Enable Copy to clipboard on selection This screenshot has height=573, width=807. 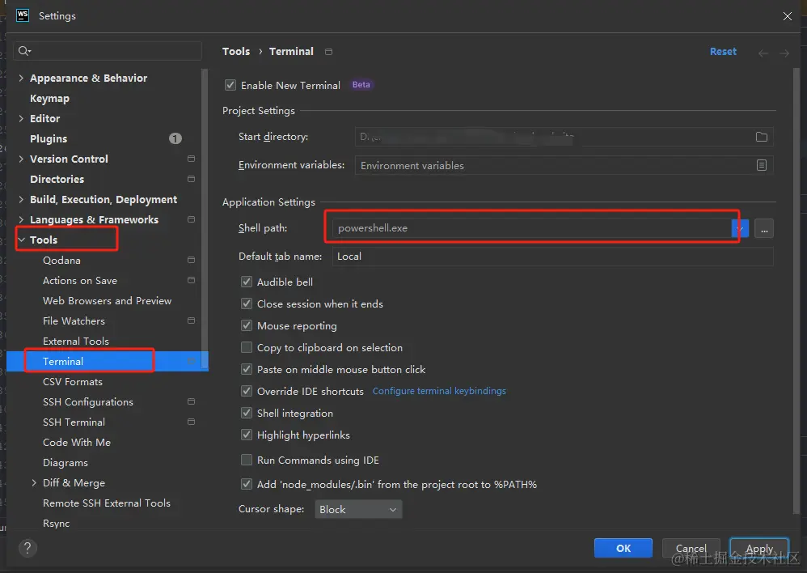247,347
